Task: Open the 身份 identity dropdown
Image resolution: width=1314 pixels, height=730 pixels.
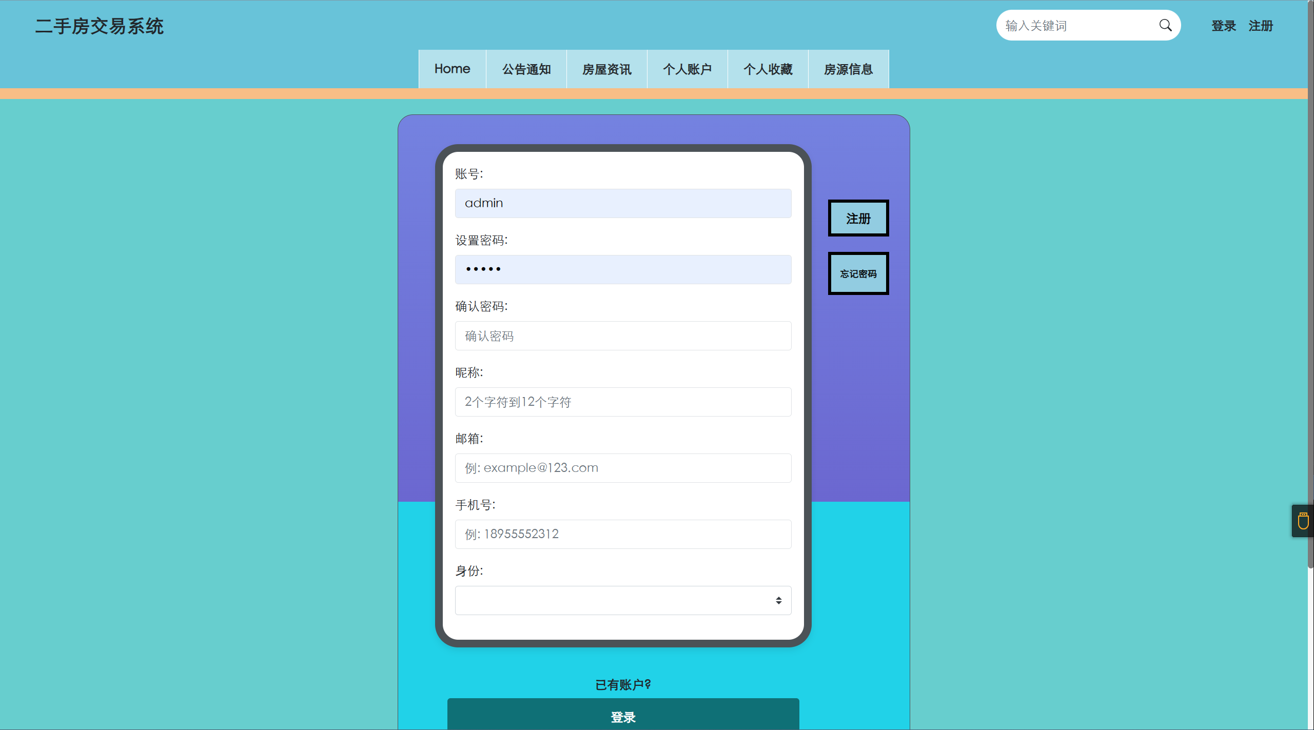Action: coord(623,600)
